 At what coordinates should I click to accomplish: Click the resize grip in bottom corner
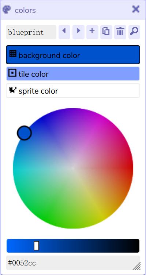point(137,266)
